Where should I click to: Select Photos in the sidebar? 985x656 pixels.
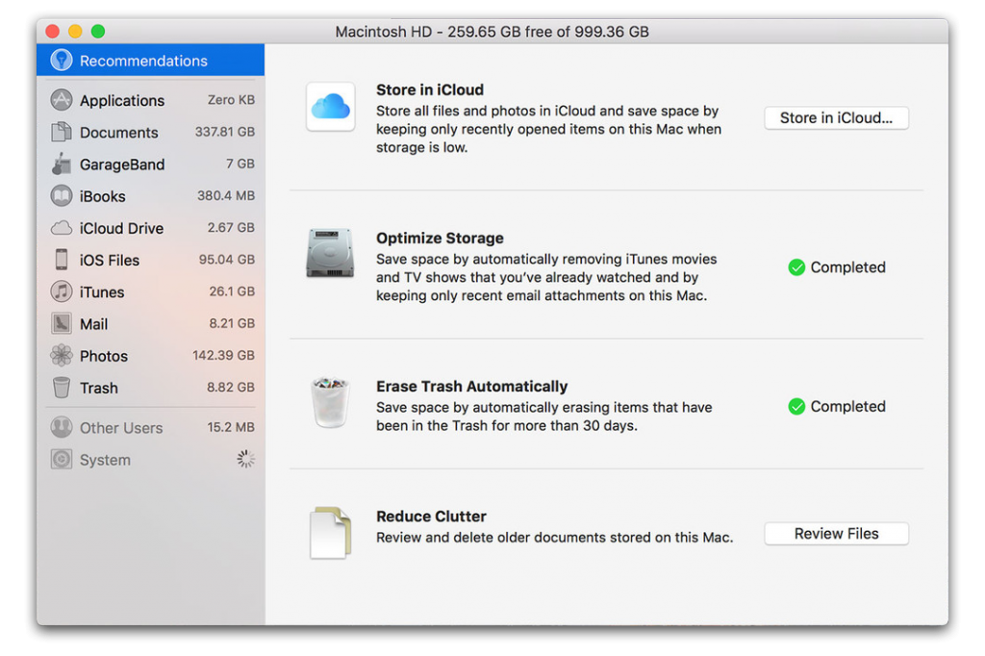point(151,356)
